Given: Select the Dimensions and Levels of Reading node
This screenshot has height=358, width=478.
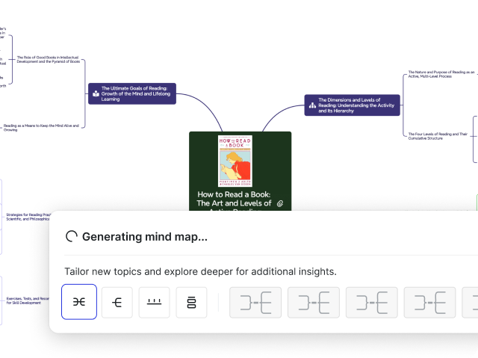Looking at the screenshot, I should 352,105.
